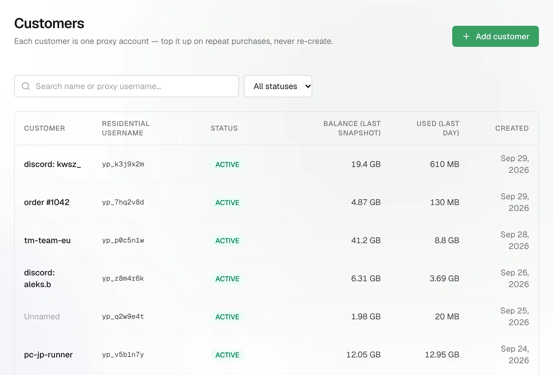Click the BALANCE (LAST SNAPSHOT) column header

coord(352,128)
